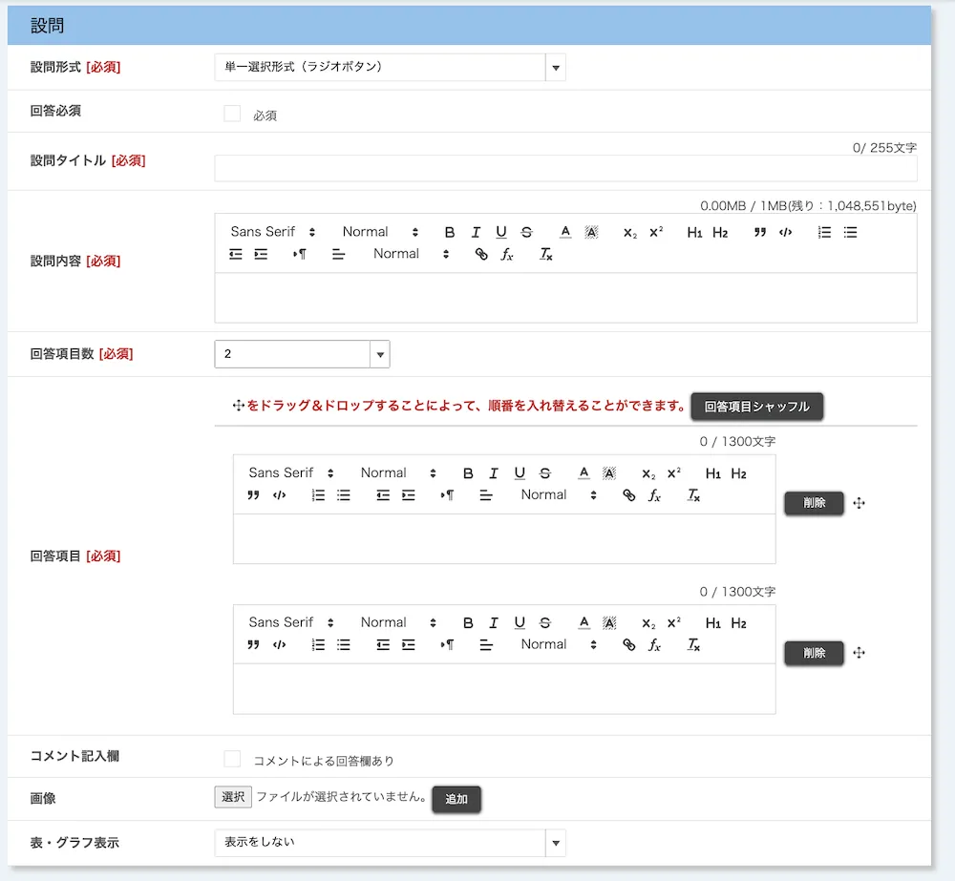Apply ordered list in 設問内容 editor

[x=824, y=232]
